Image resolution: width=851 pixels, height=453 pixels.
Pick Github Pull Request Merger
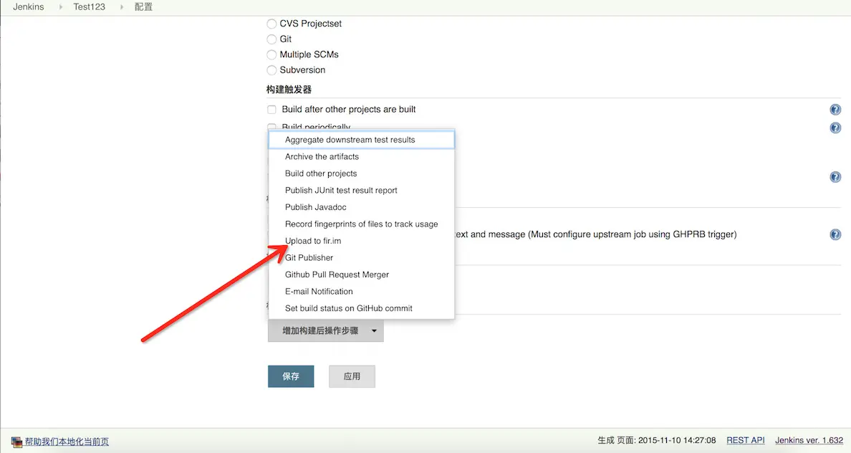pyautogui.click(x=362, y=275)
